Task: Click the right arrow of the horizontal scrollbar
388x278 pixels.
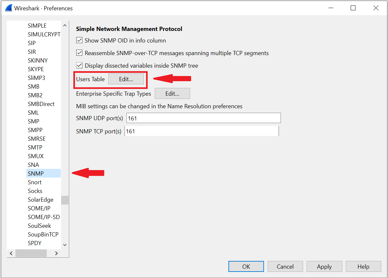Action: (56, 253)
